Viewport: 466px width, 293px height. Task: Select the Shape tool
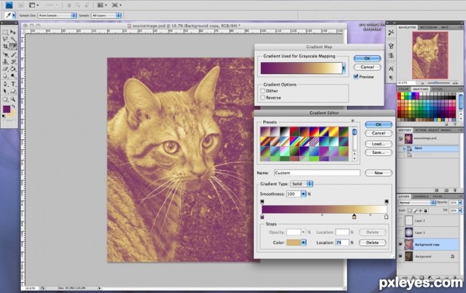point(13,92)
